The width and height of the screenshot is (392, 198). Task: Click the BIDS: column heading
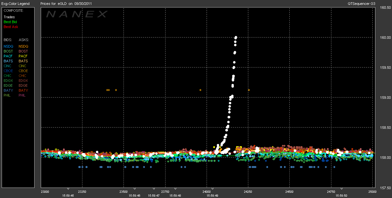click(x=7, y=39)
